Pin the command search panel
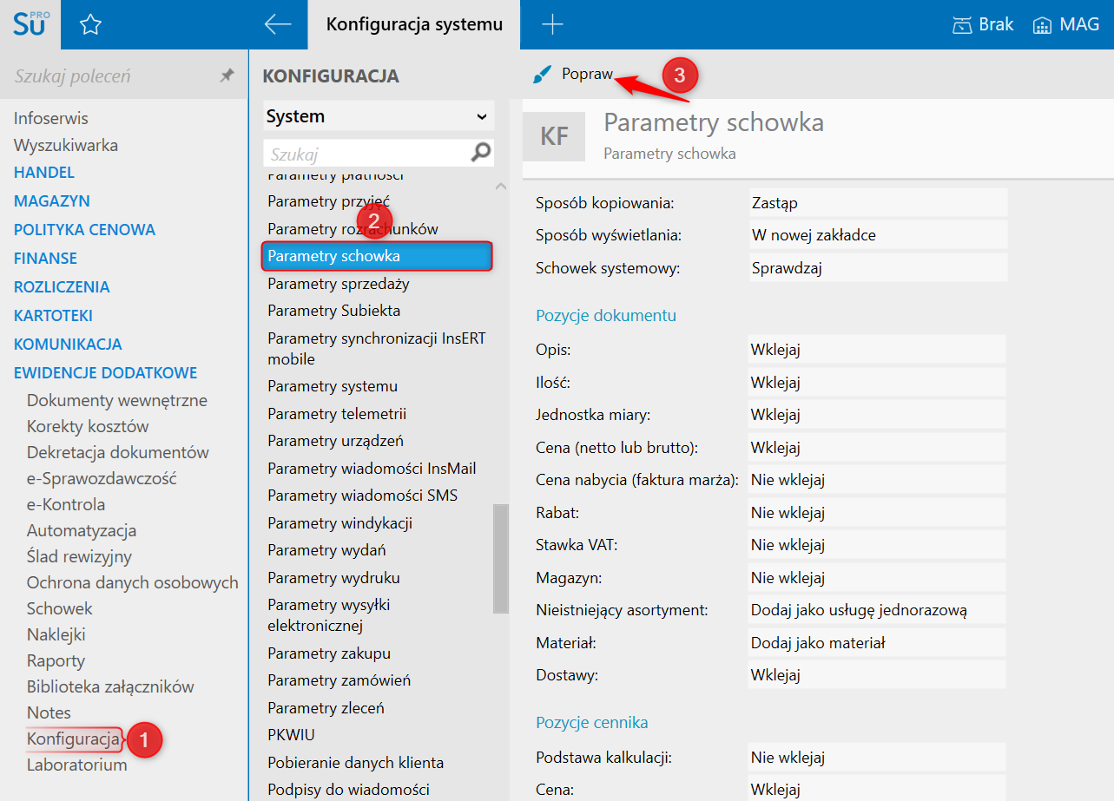The image size is (1114, 801). pos(227,76)
